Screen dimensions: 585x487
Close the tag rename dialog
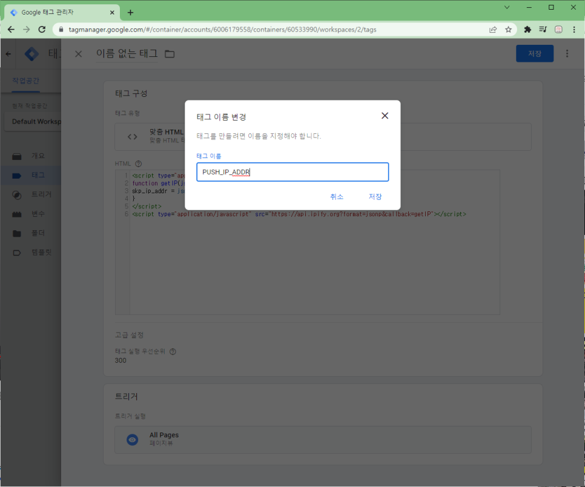(385, 116)
